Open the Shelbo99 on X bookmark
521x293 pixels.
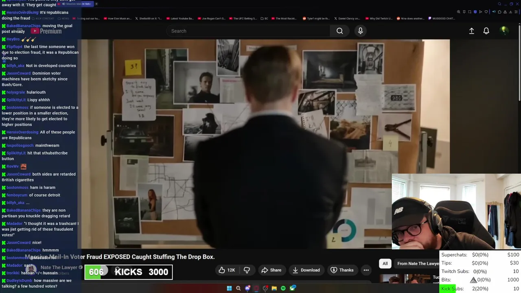tap(149, 18)
